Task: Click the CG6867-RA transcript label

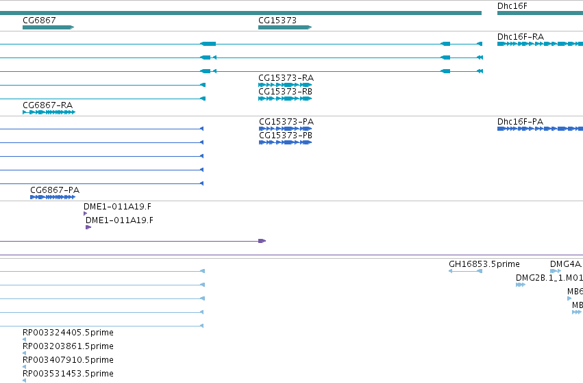Action: click(x=47, y=105)
